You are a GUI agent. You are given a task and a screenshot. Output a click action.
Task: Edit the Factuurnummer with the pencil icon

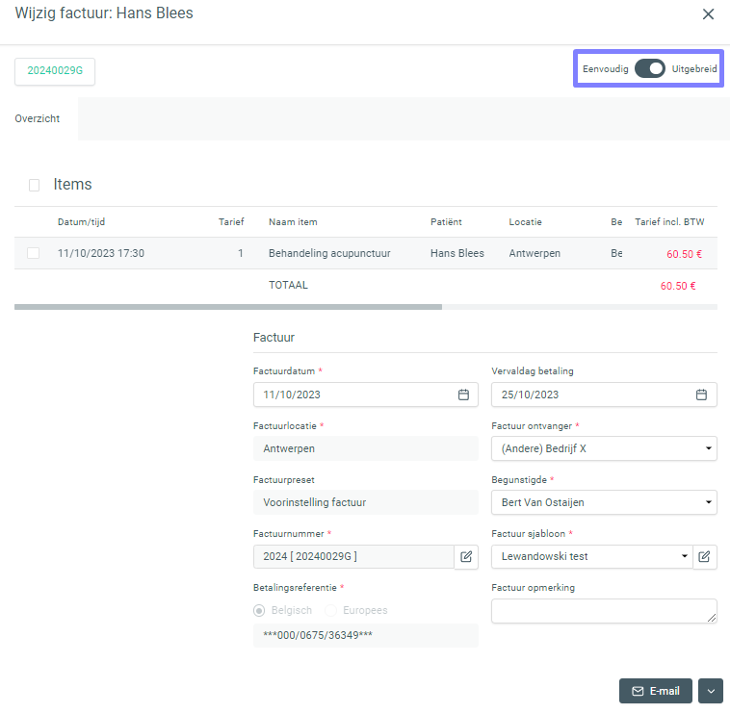(x=466, y=557)
